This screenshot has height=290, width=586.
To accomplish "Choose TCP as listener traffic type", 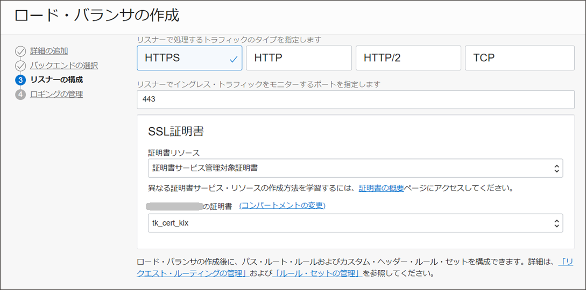I will (x=519, y=58).
